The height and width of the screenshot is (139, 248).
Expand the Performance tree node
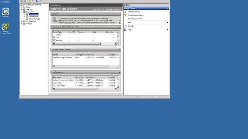[24, 17]
